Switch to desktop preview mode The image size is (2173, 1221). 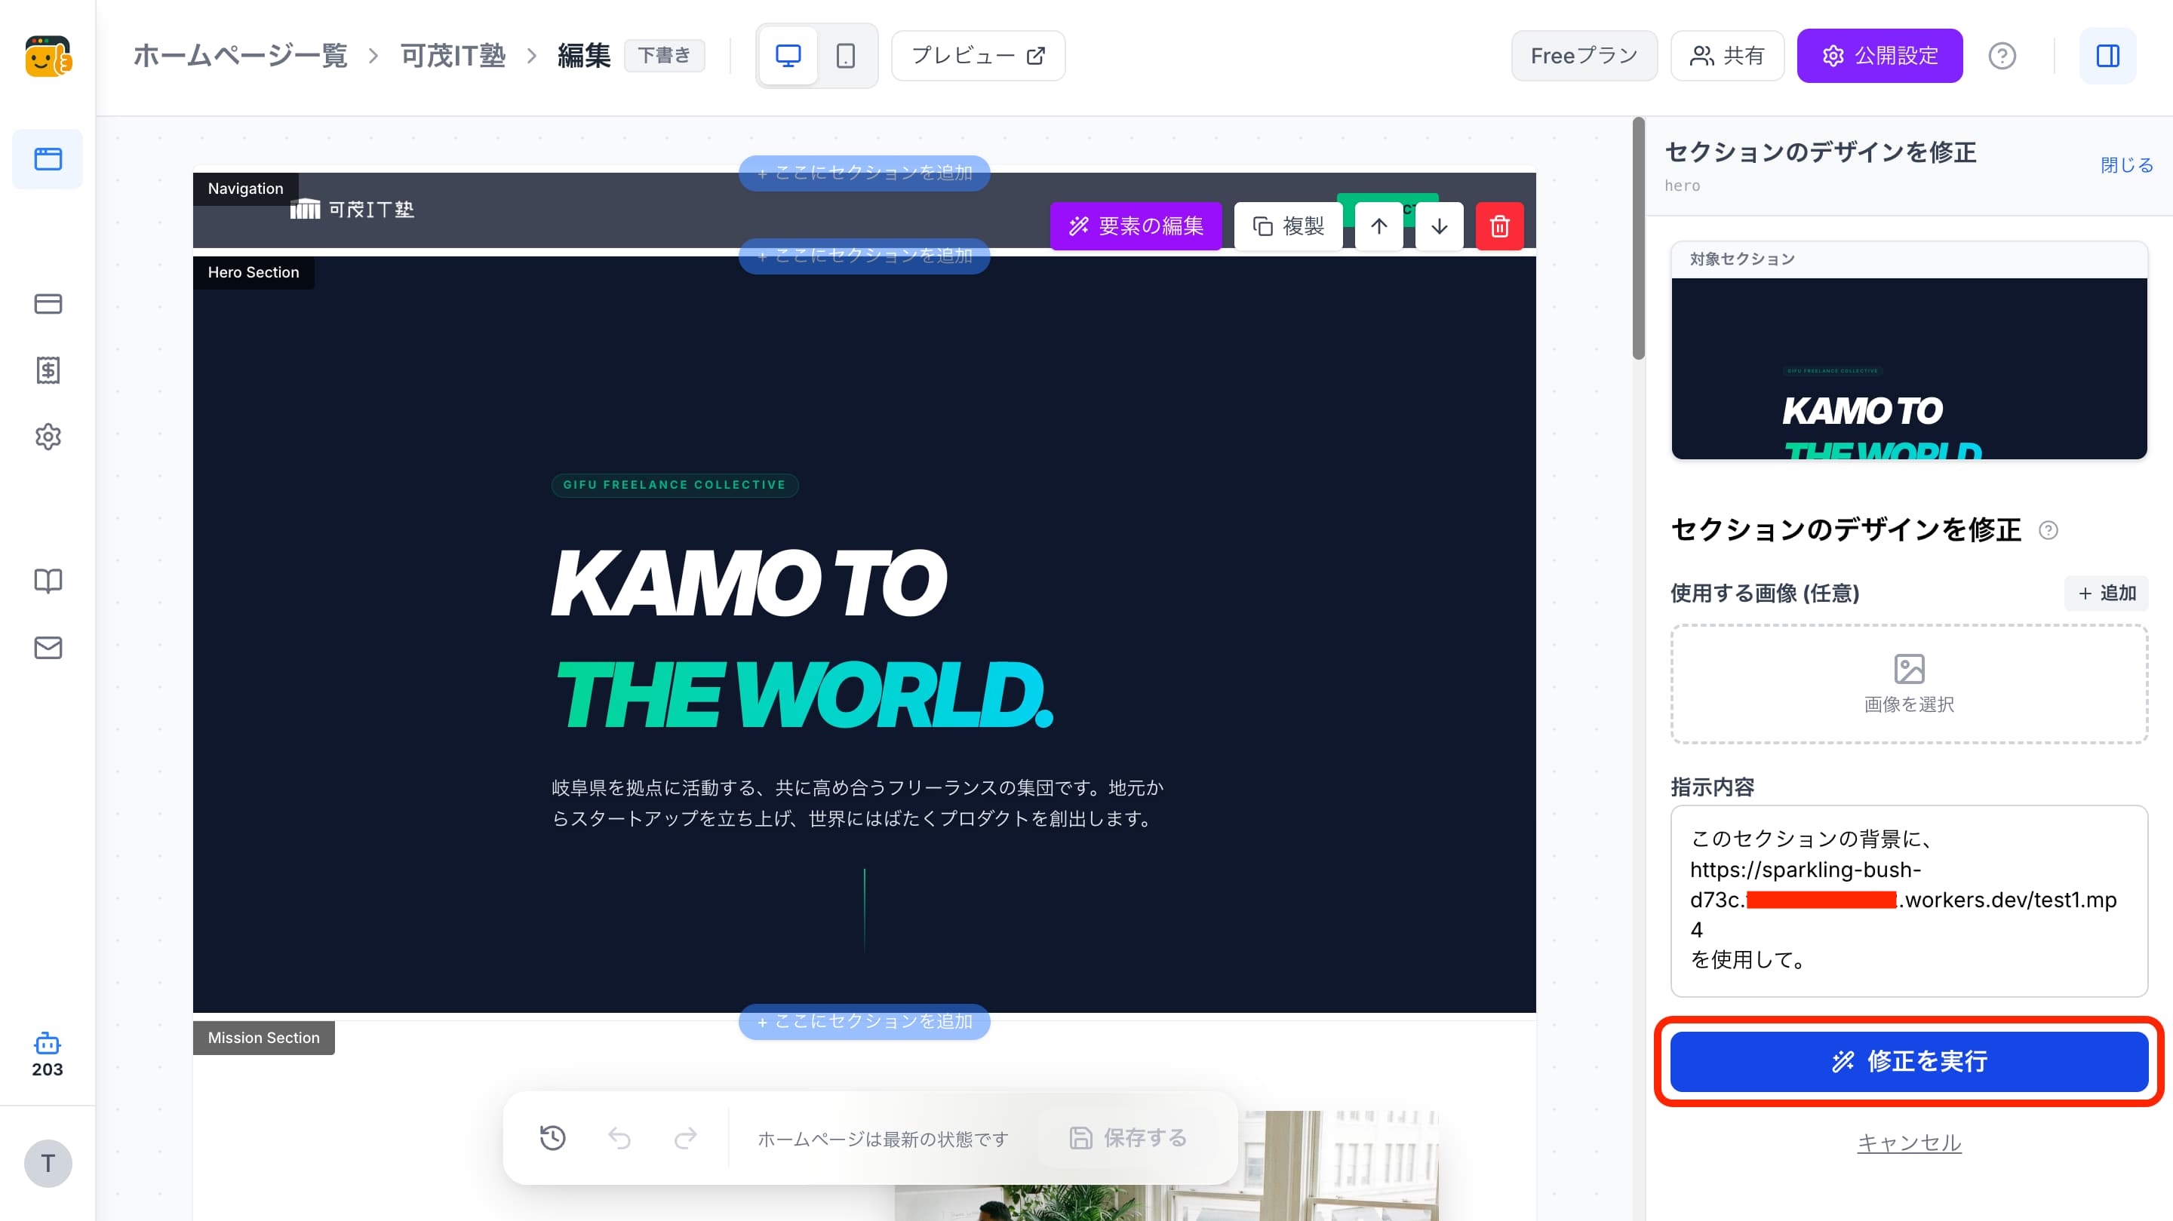tap(788, 56)
